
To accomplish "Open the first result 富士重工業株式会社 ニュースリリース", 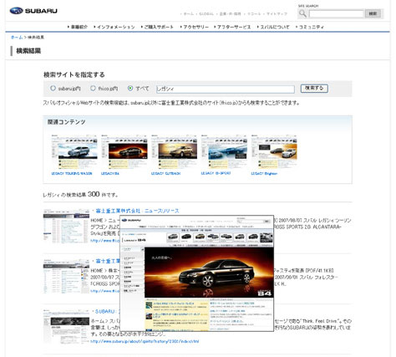I will (137, 211).
